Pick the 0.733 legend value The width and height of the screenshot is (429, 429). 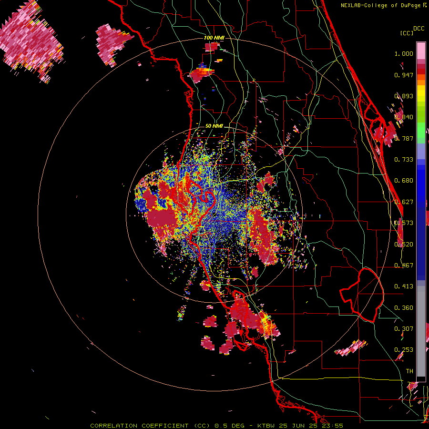(x=404, y=160)
